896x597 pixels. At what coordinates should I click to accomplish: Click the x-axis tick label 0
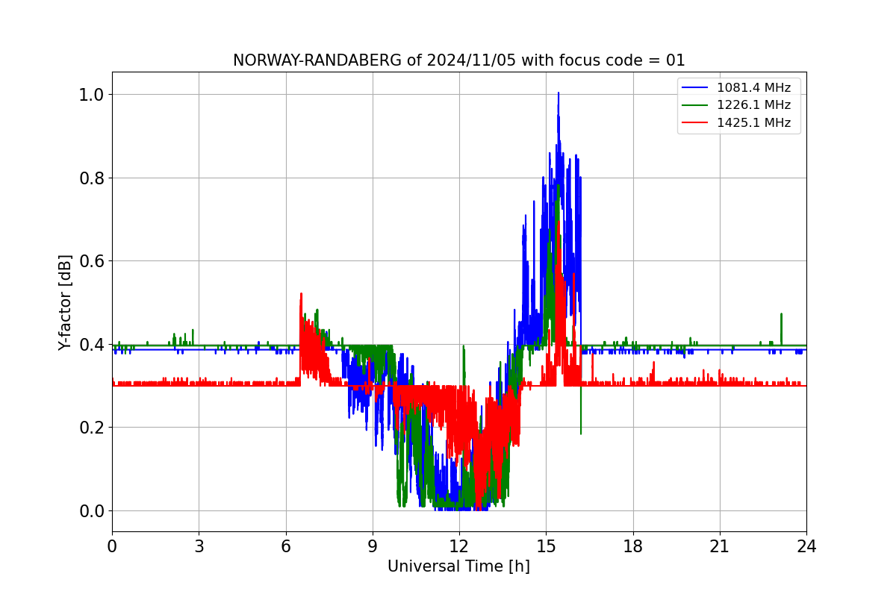click(112, 546)
